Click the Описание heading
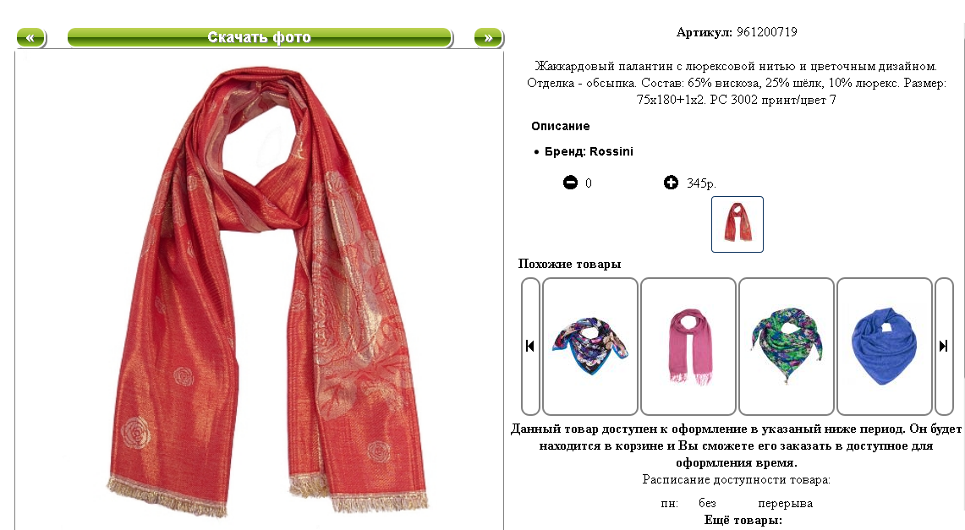The height and width of the screenshot is (530, 965). click(561, 126)
